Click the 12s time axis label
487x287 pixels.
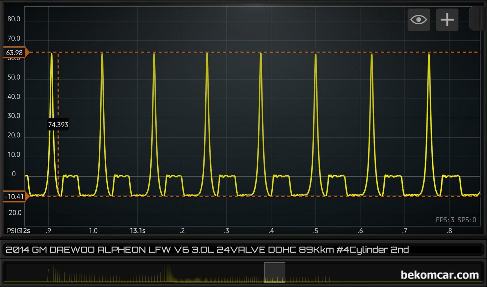[26, 231]
